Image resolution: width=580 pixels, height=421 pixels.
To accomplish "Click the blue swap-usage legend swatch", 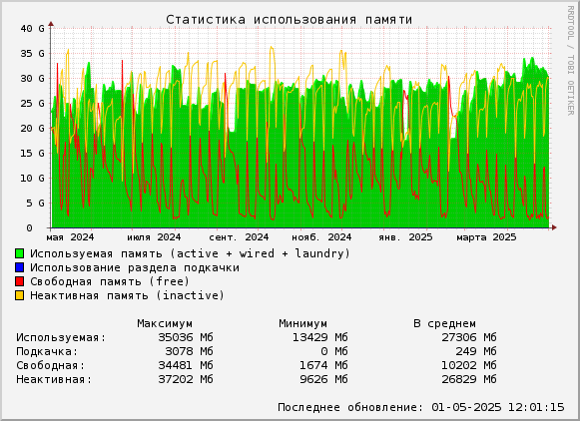I will click(x=20, y=267).
